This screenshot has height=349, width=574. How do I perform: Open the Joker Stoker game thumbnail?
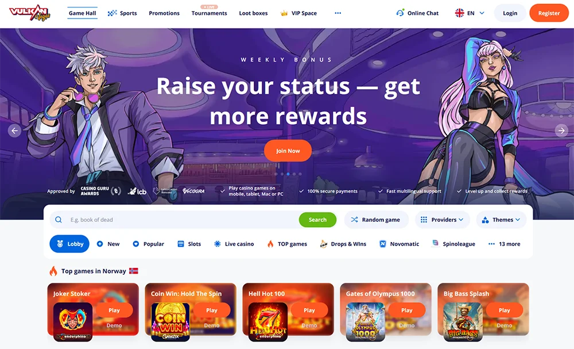pyautogui.click(x=73, y=321)
